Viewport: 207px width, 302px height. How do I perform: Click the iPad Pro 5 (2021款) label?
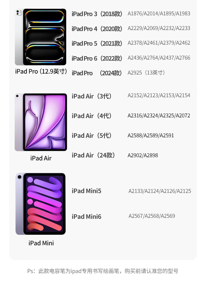(x=97, y=43)
